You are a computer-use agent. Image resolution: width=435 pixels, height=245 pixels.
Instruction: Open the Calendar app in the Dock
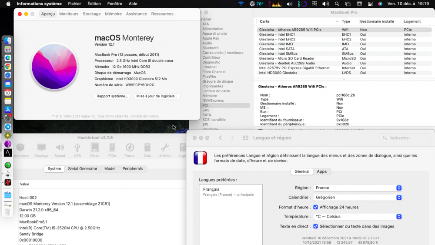tap(8, 92)
